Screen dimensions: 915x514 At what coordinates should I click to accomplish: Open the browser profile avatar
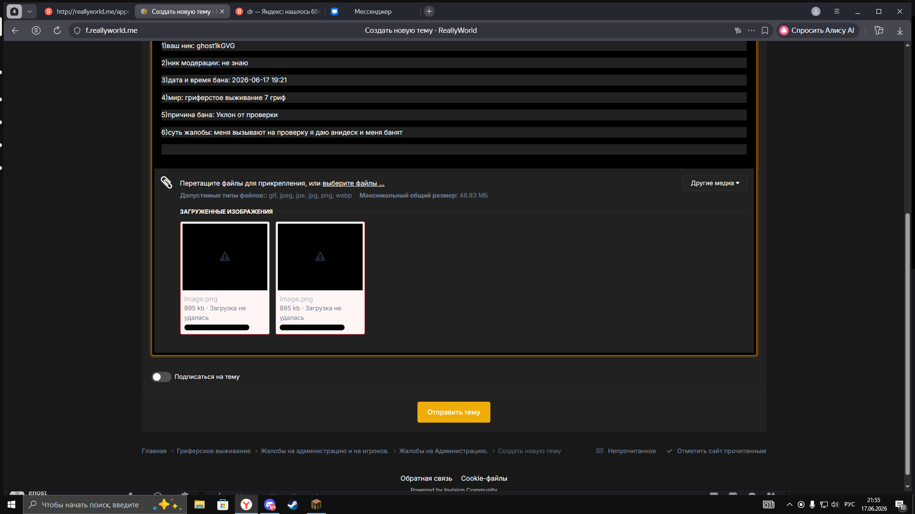(816, 11)
